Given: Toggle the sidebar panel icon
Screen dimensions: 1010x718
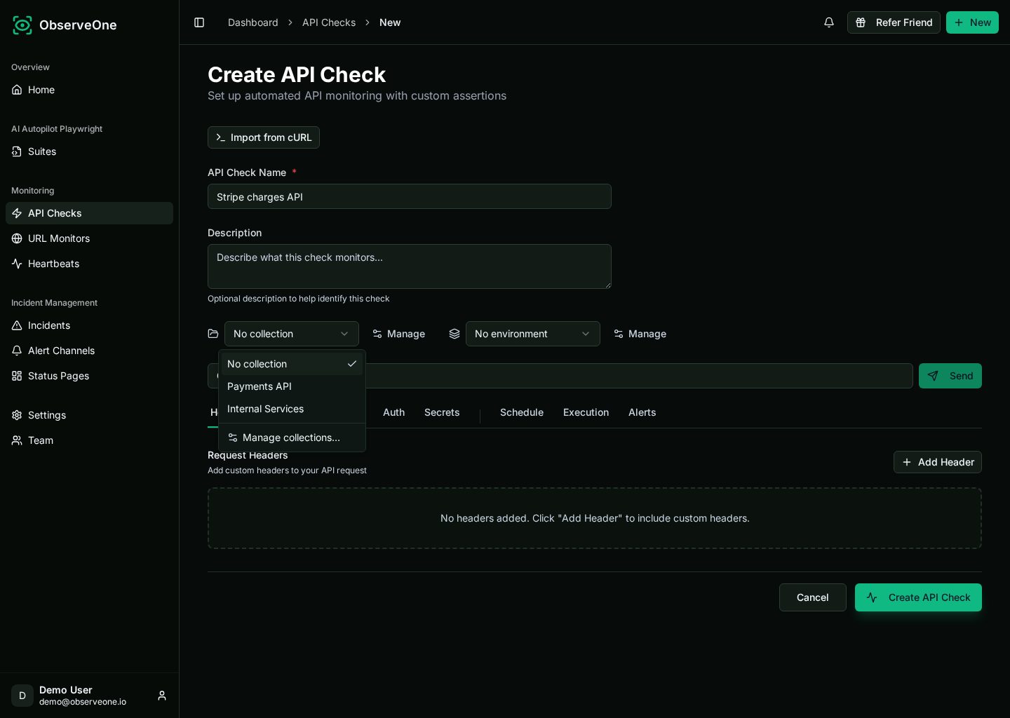Looking at the screenshot, I should [x=199, y=22].
